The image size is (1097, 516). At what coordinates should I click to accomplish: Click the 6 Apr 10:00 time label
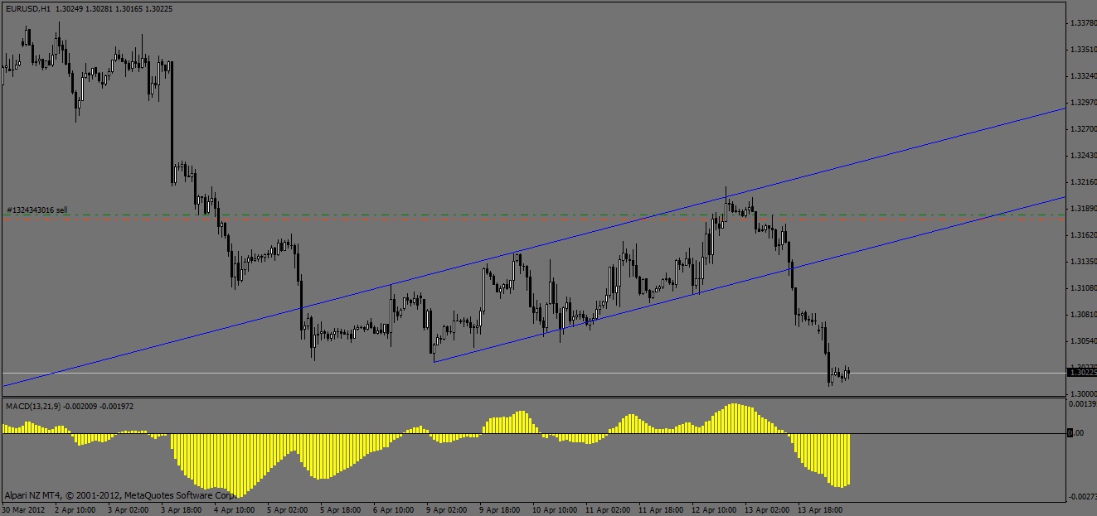(393, 509)
